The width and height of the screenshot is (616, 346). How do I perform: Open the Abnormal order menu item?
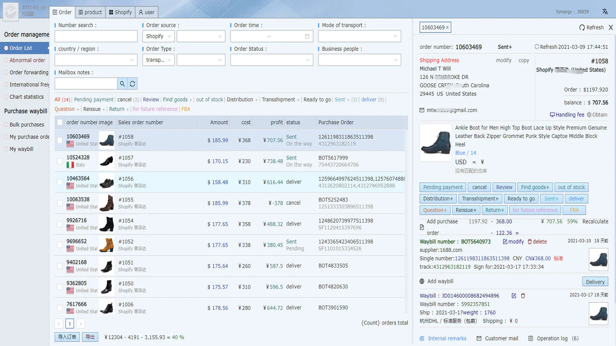click(27, 60)
